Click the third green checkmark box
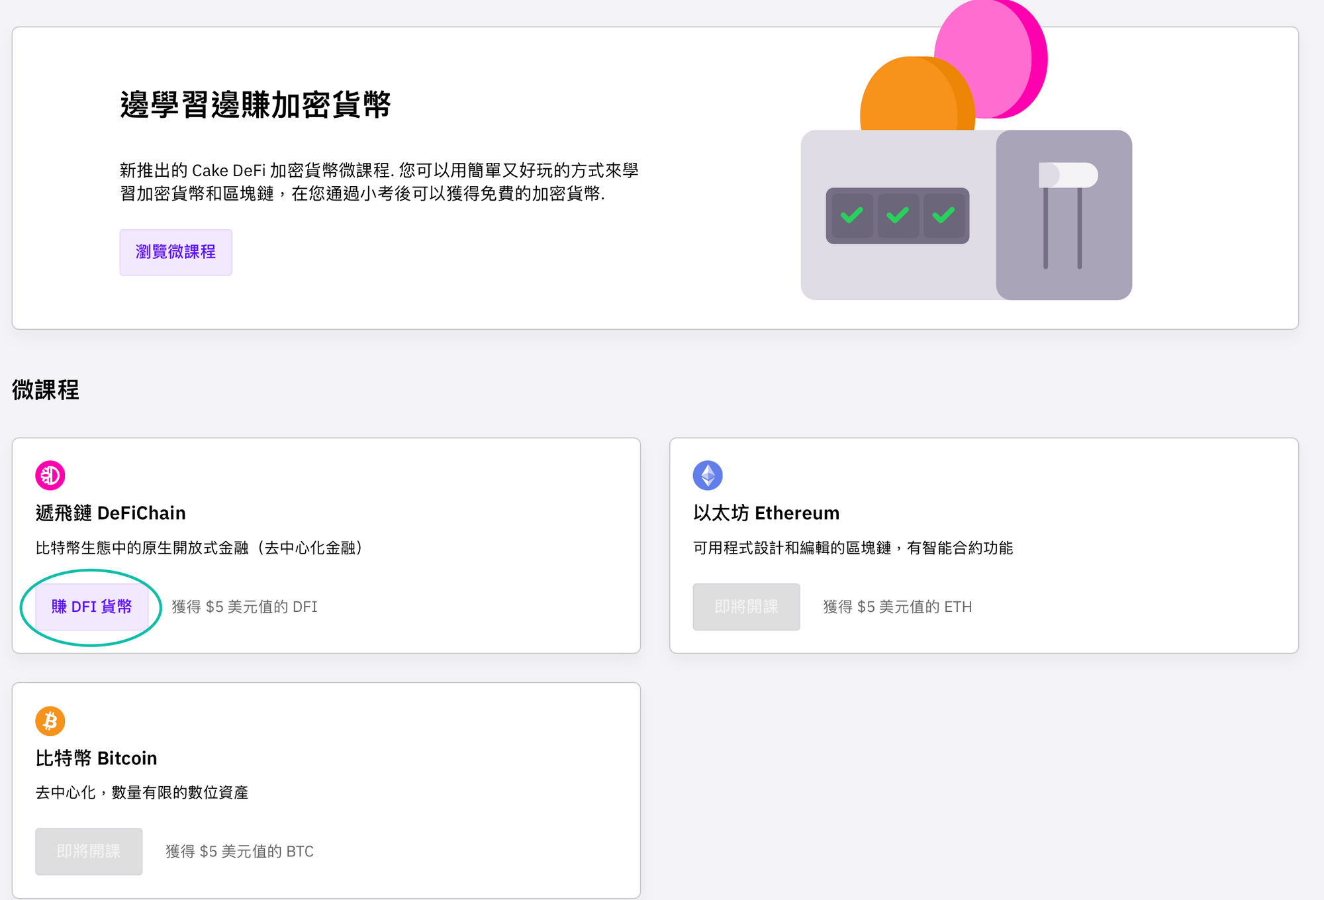This screenshot has height=900, width=1324. (x=943, y=216)
